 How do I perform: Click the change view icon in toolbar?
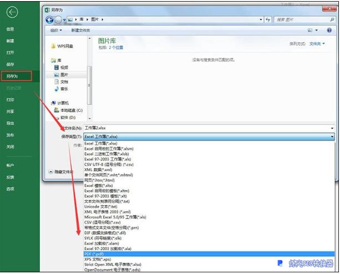click(x=310, y=30)
